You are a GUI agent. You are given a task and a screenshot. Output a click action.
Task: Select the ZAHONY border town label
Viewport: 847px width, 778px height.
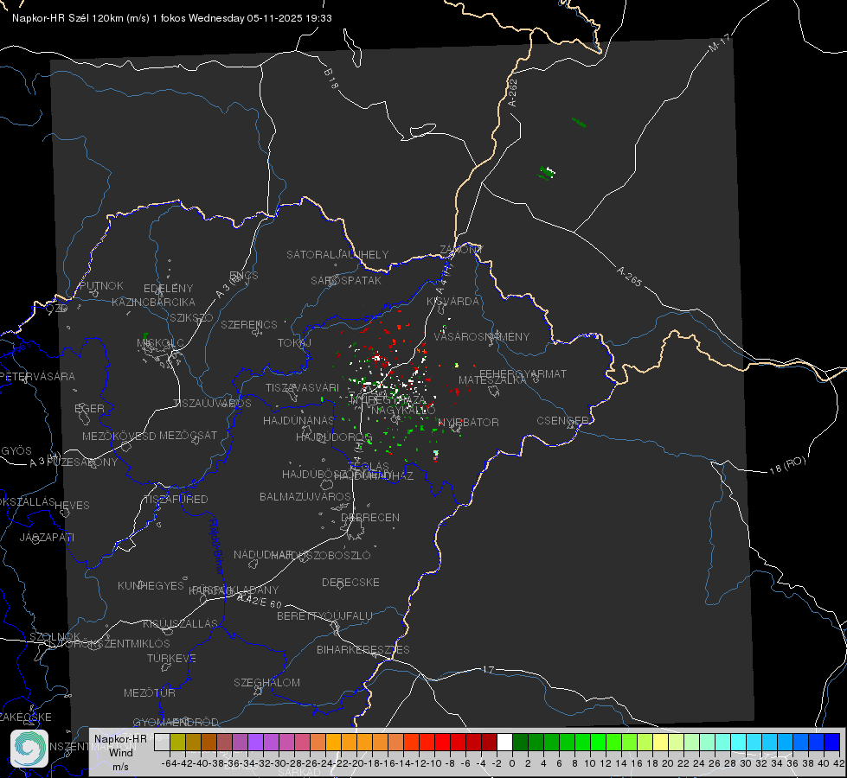(x=461, y=250)
